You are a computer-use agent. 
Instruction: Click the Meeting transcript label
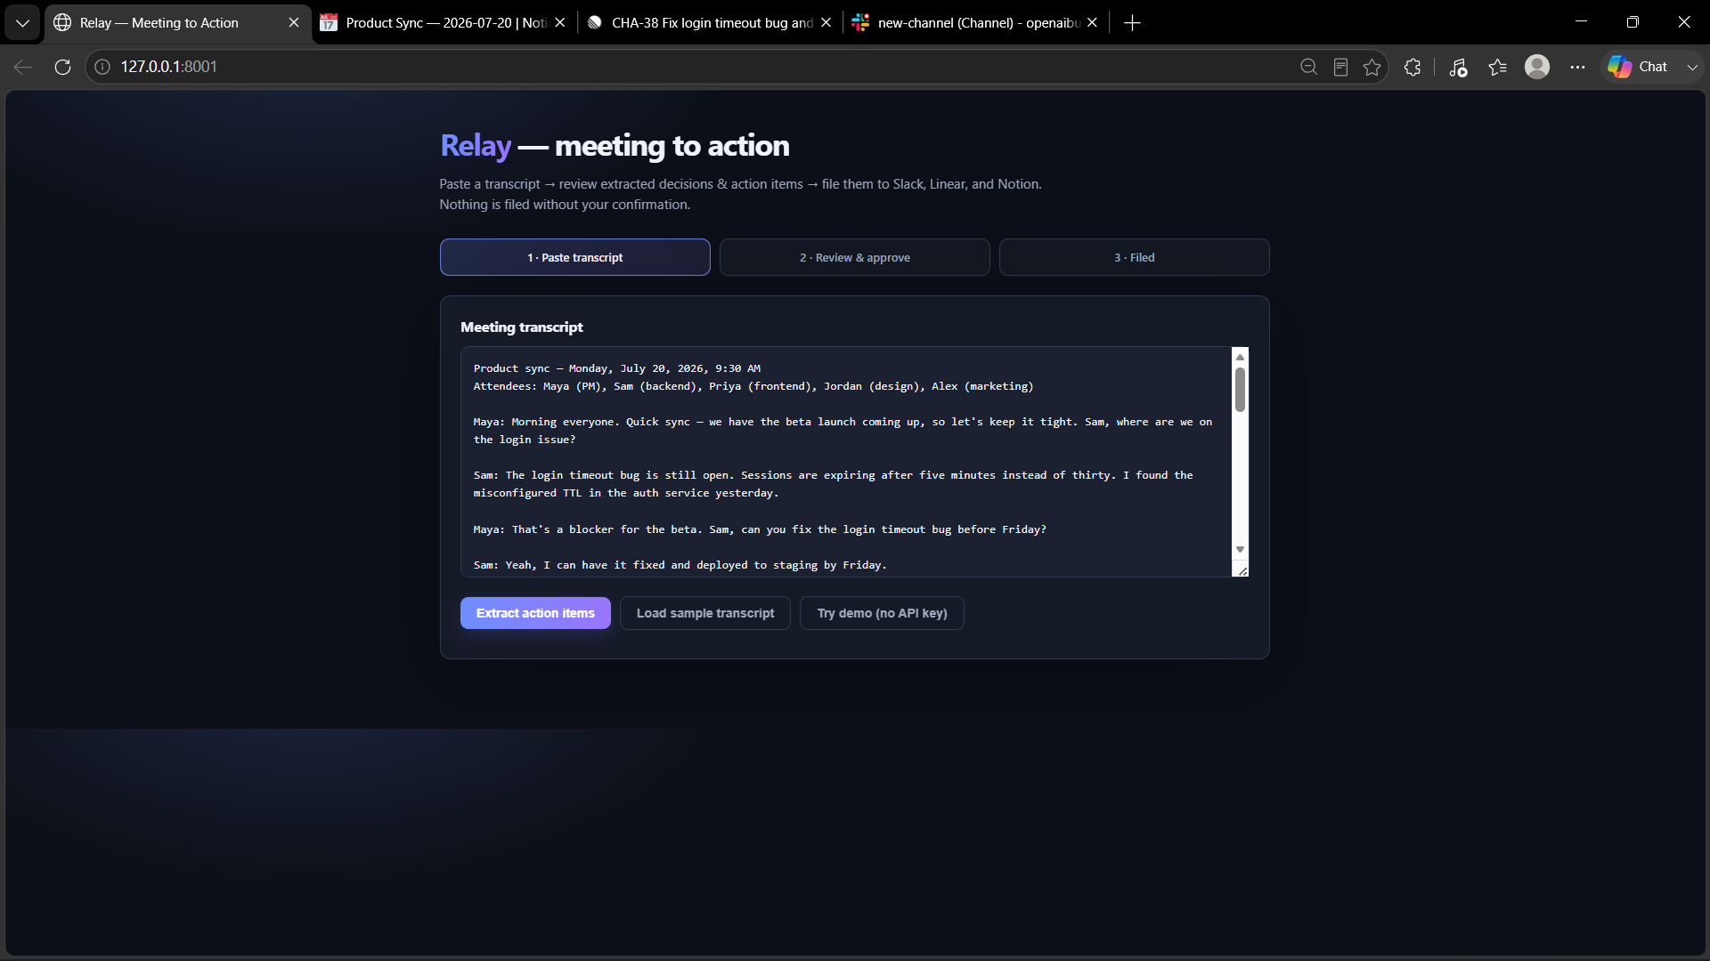tap(522, 327)
